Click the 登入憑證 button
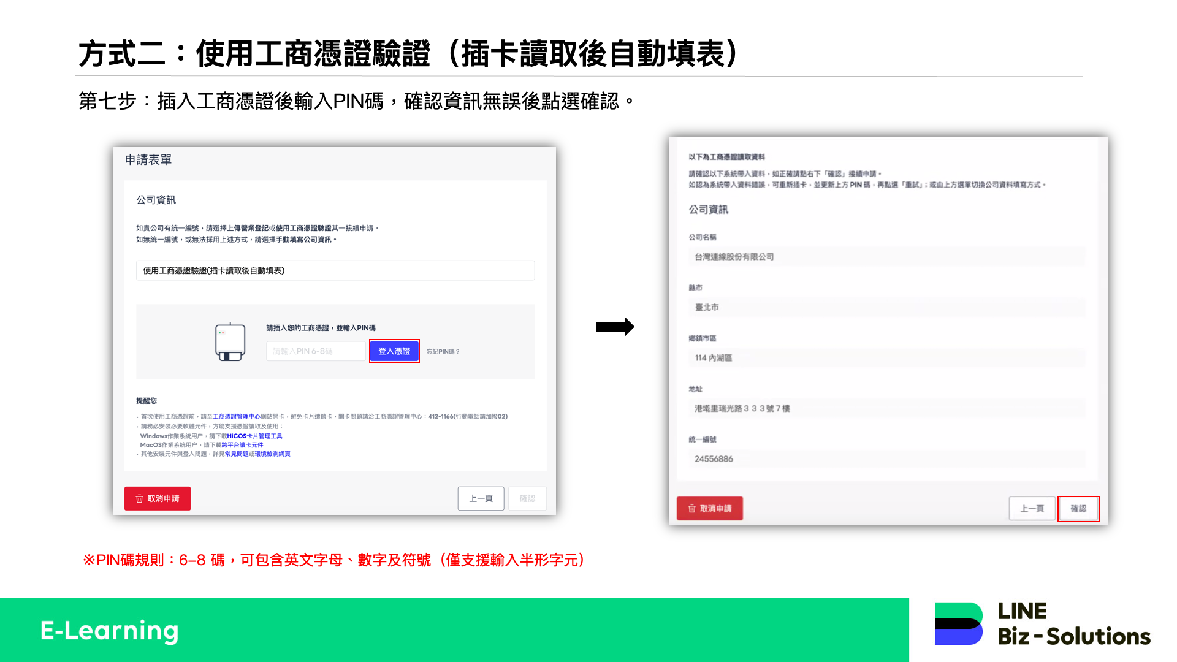This screenshot has height=662, width=1177. click(394, 351)
